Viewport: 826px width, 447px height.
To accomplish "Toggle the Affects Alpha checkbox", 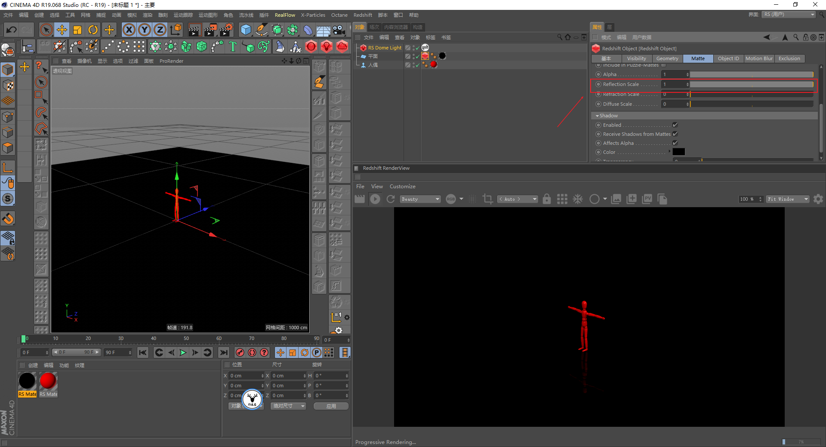I will pyautogui.click(x=675, y=143).
